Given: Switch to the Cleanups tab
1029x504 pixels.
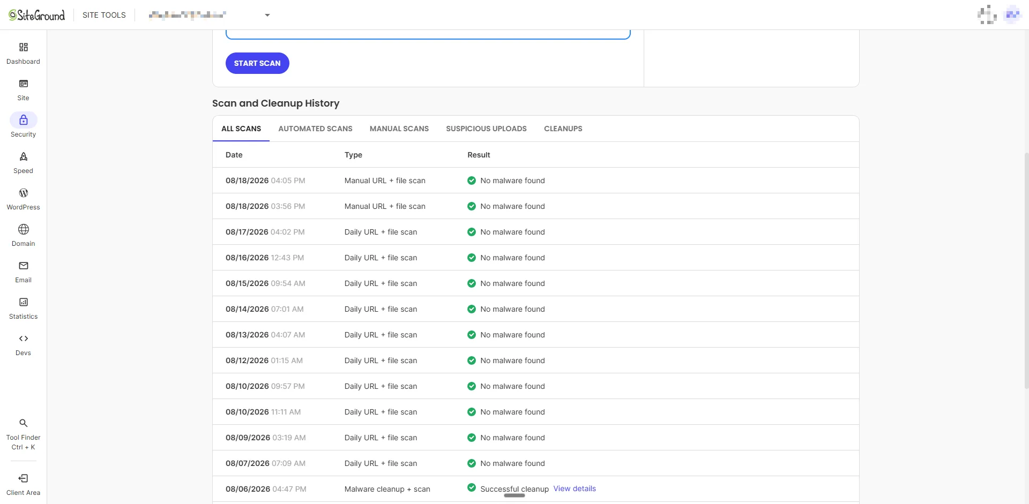Looking at the screenshot, I should tap(563, 129).
